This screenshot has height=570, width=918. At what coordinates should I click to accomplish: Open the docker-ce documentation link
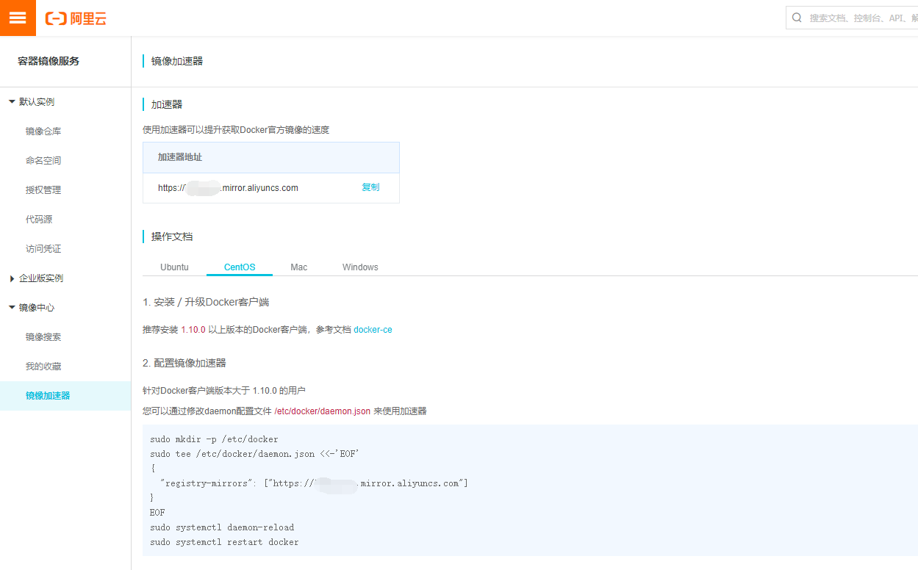click(x=373, y=330)
